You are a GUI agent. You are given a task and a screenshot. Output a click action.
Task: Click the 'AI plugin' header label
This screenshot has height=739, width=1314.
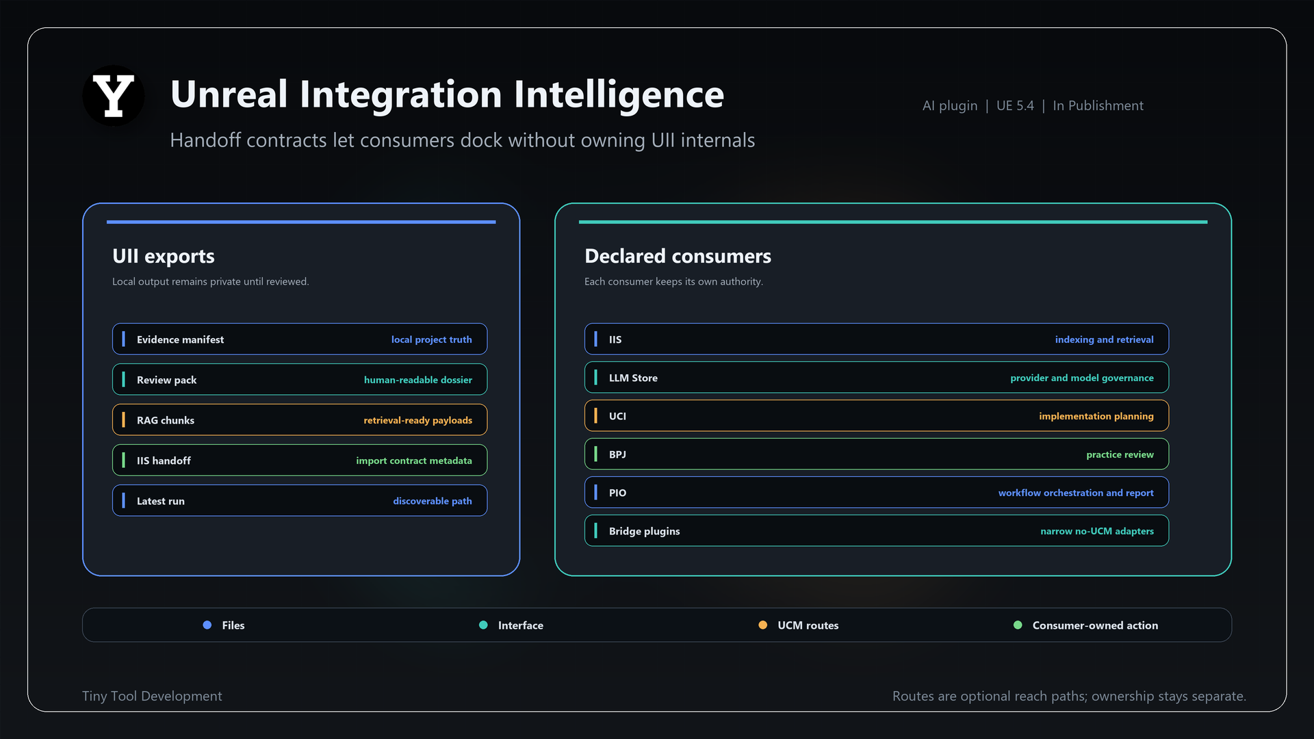coord(950,105)
